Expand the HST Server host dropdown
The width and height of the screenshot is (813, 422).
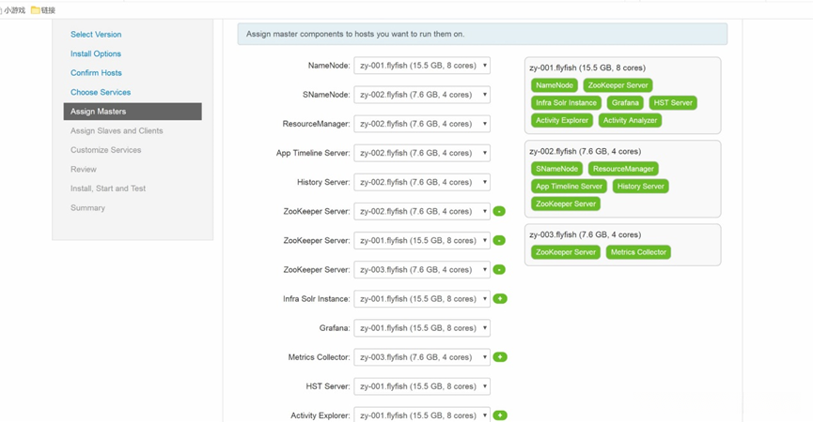pyautogui.click(x=422, y=386)
